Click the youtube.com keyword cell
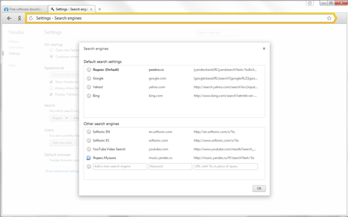Viewport: 348px width, 217px height. (x=159, y=149)
